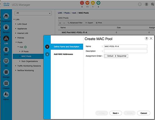155x120 pixels.
Task: Click the root status indicator icon
Action: pos(25,47)
